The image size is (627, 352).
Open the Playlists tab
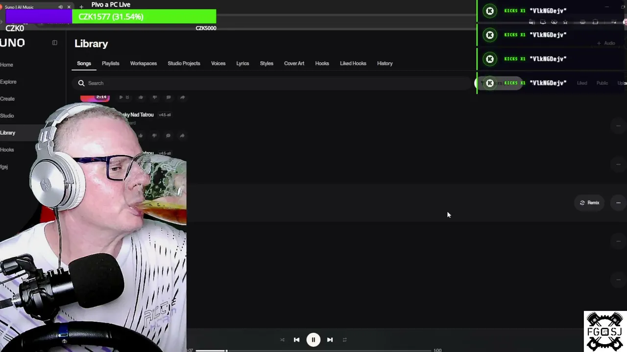pyautogui.click(x=111, y=64)
